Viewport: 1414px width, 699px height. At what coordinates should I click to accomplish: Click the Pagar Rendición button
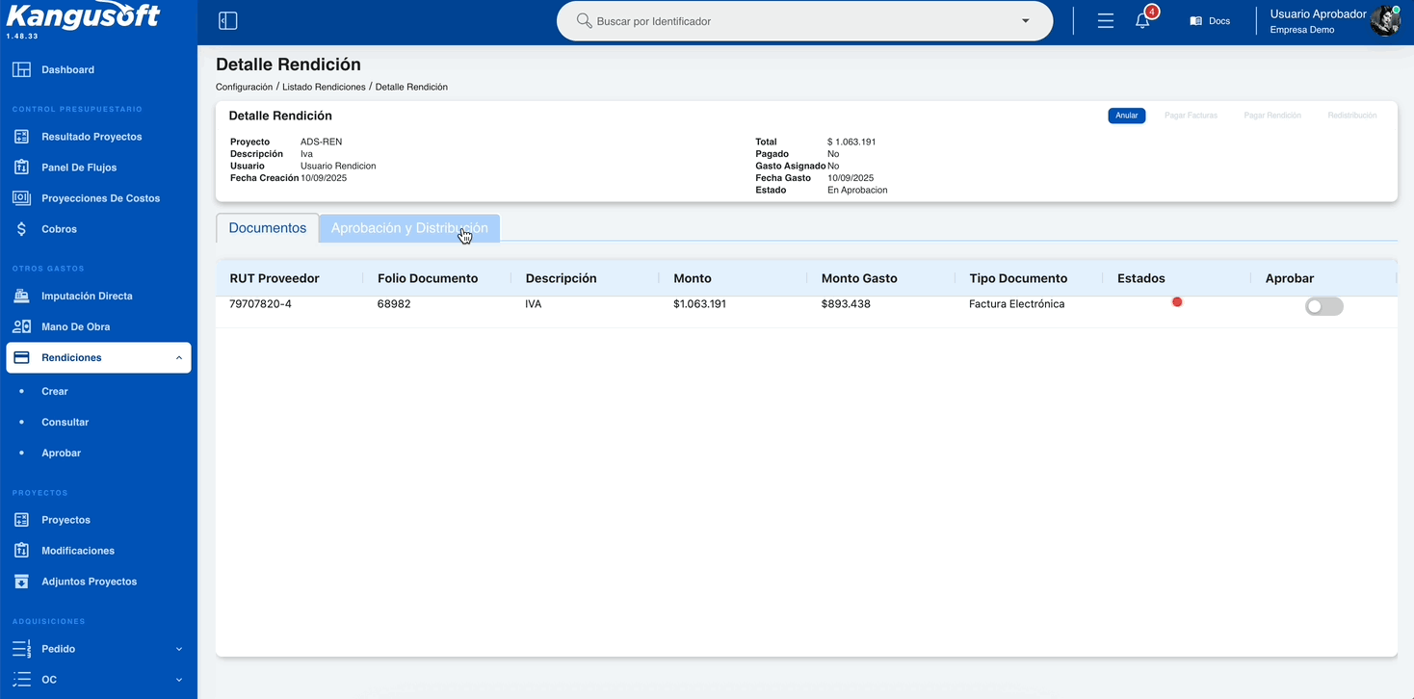tap(1272, 116)
